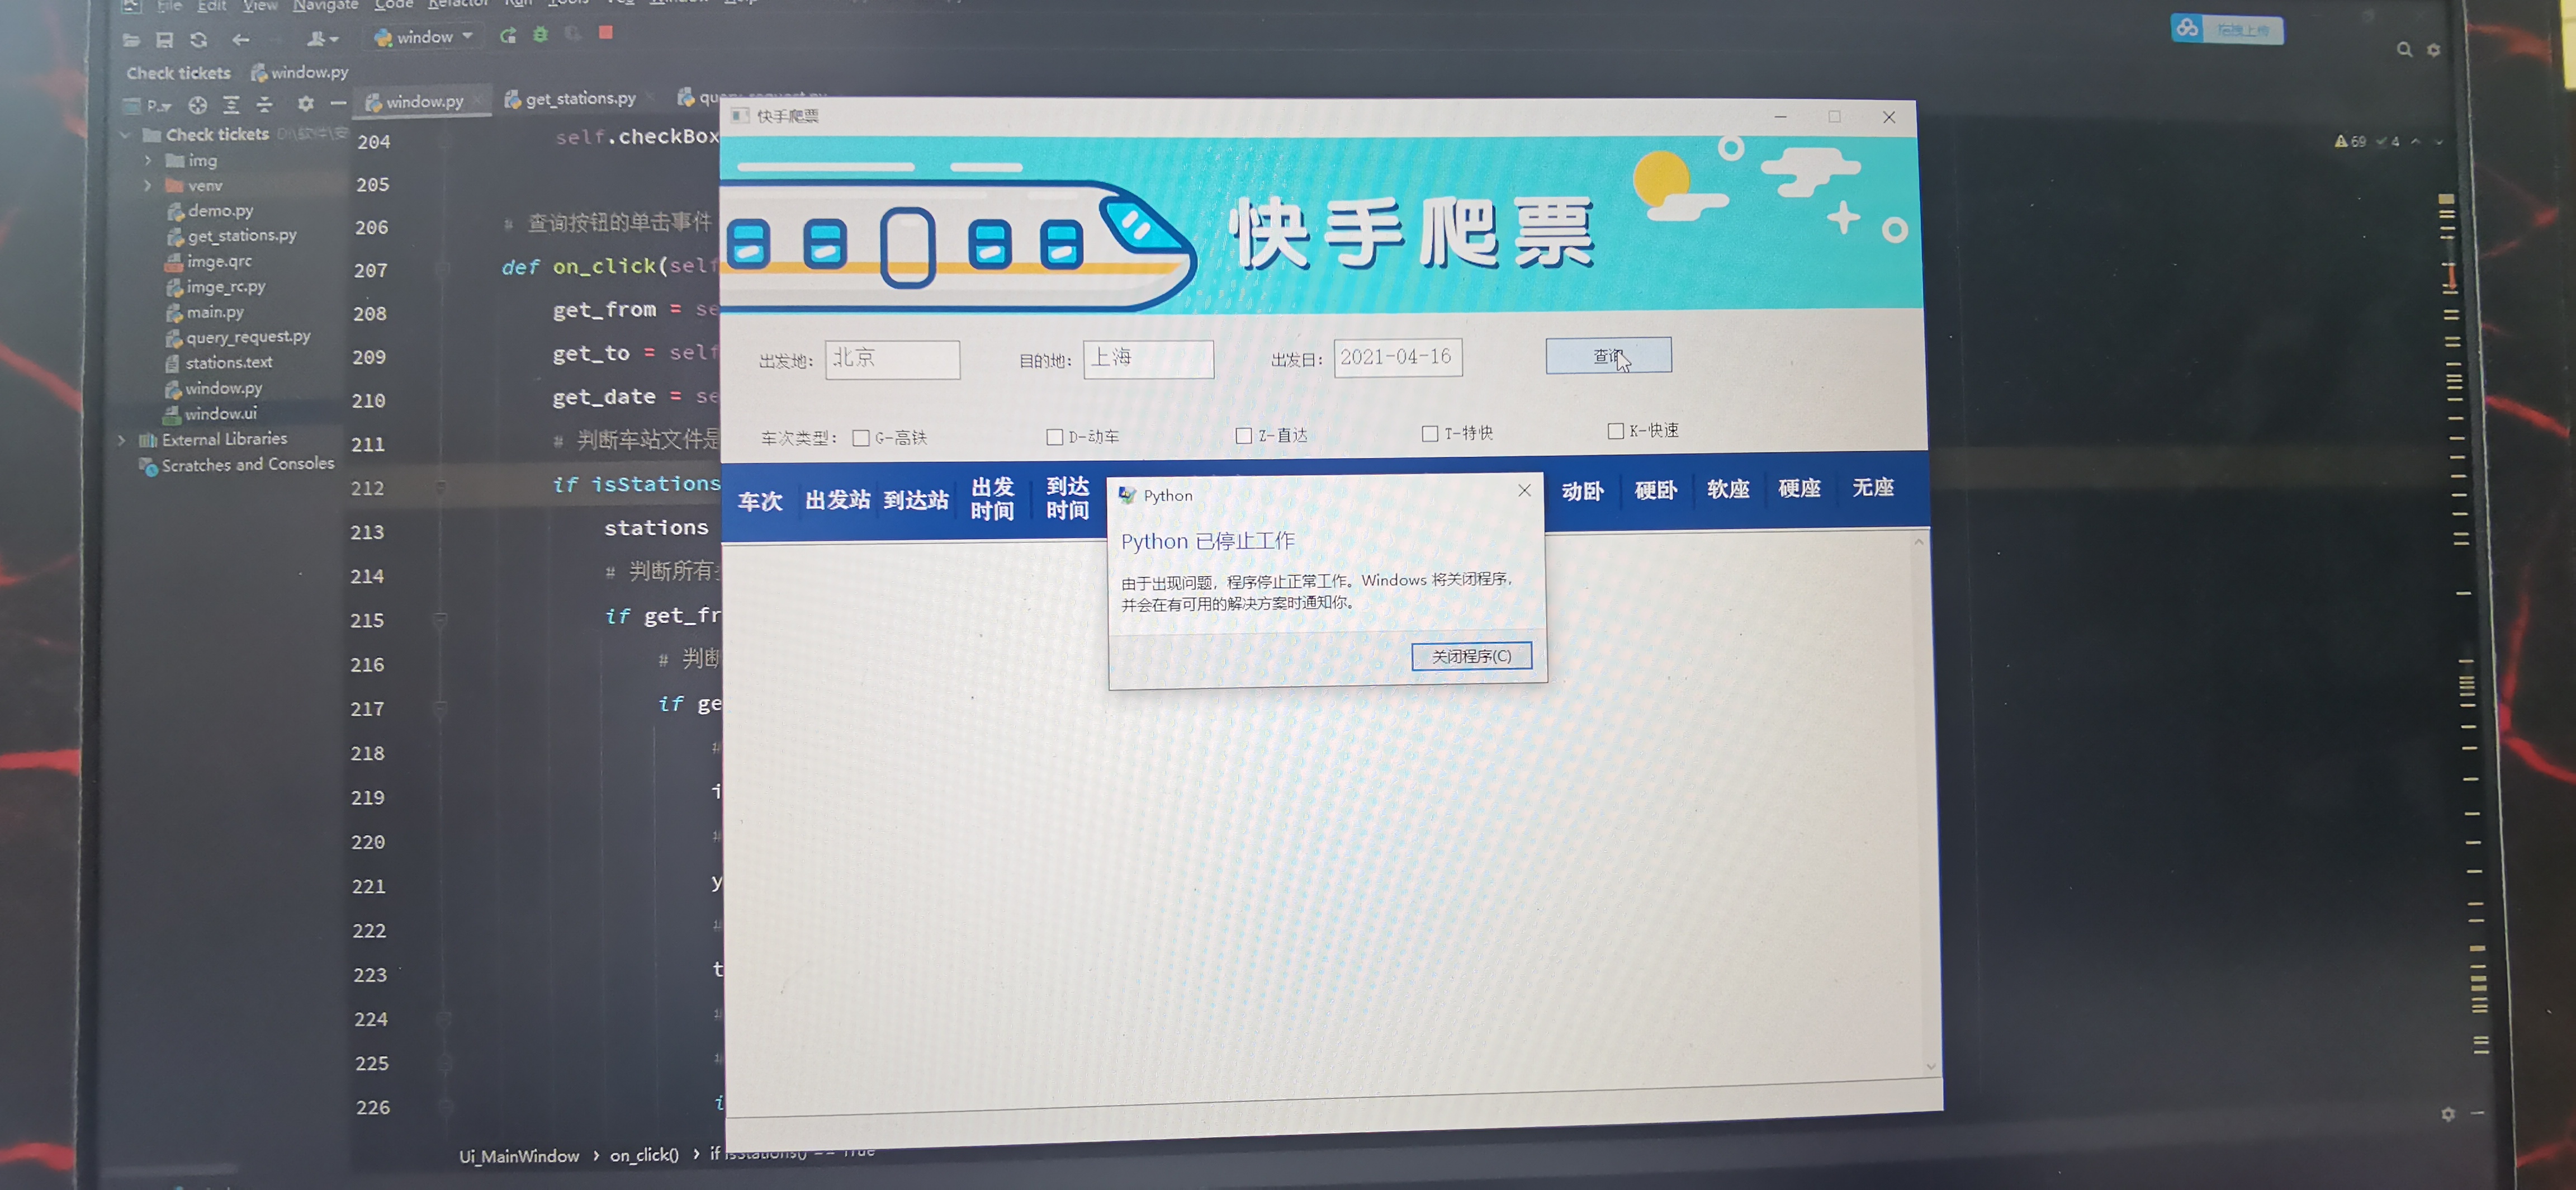This screenshot has height=1190, width=2576.
Task: Click the 目的地 input field with 上海
Action: pos(1148,359)
